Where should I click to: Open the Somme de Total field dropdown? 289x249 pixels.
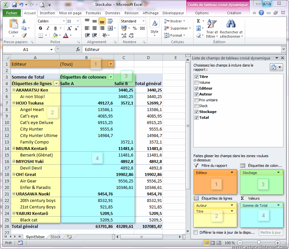(x=279, y=205)
